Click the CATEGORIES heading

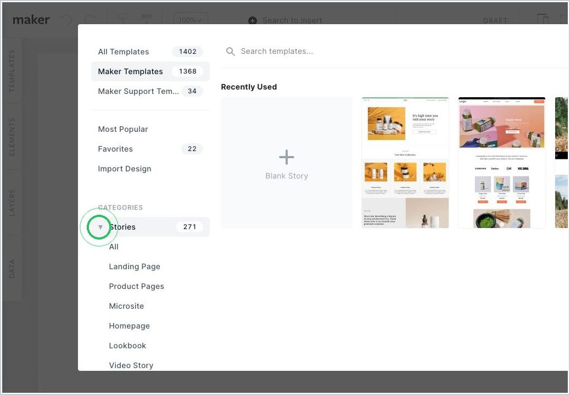click(120, 207)
